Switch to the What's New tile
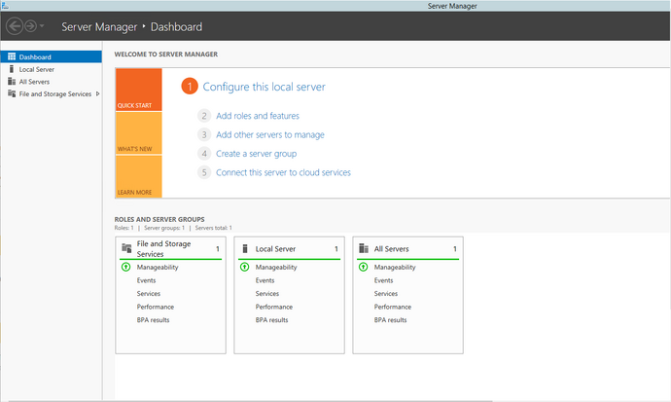Viewport: 671px width, 402px height. click(139, 133)
